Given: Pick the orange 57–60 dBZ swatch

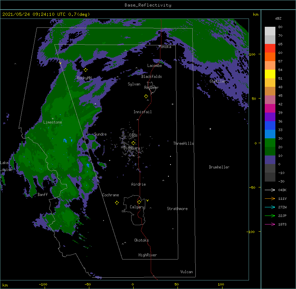Looking at the screenshot, I should [270, 57].
